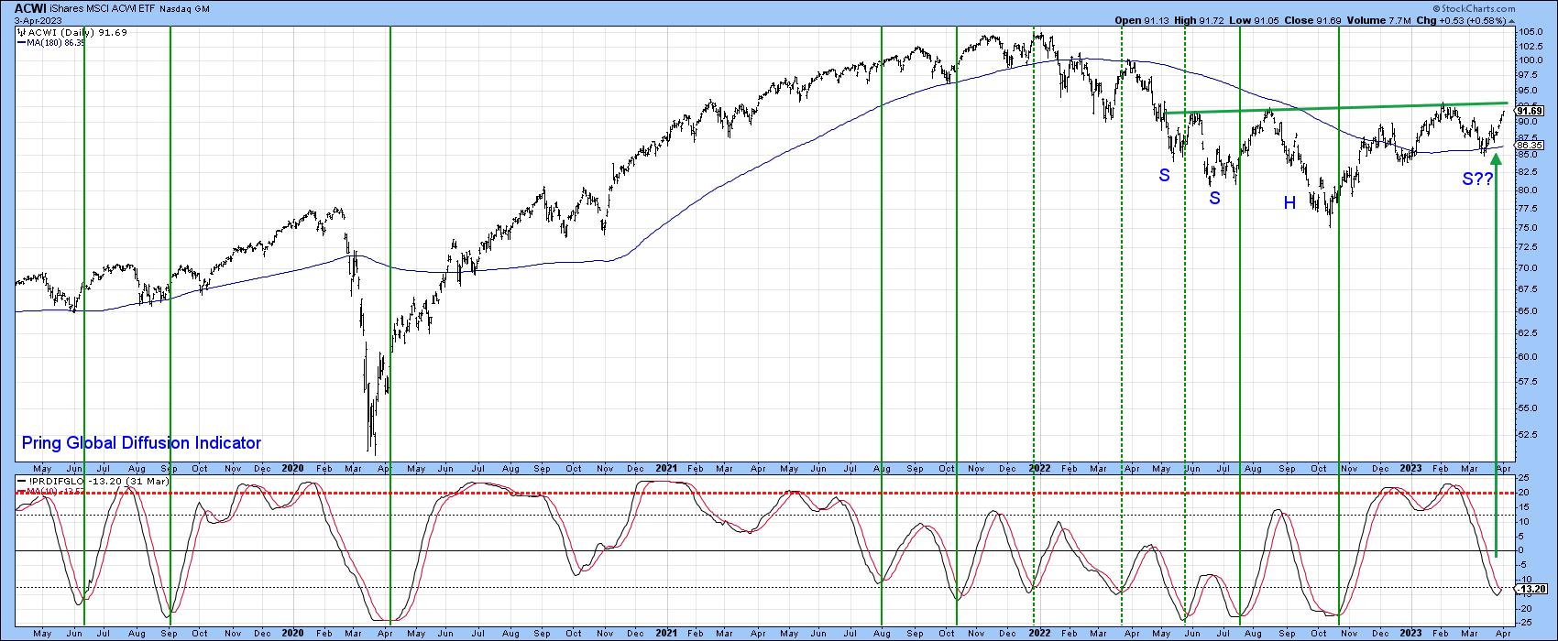Click the indicator axis label -20

1525,608
